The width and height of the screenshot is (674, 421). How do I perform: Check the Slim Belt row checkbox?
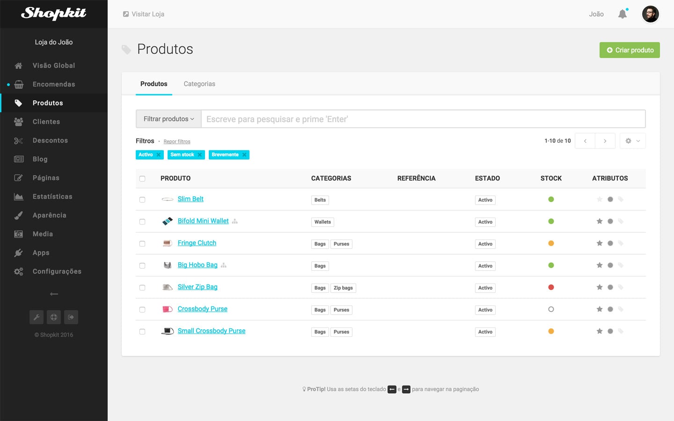tap(142, 199)
